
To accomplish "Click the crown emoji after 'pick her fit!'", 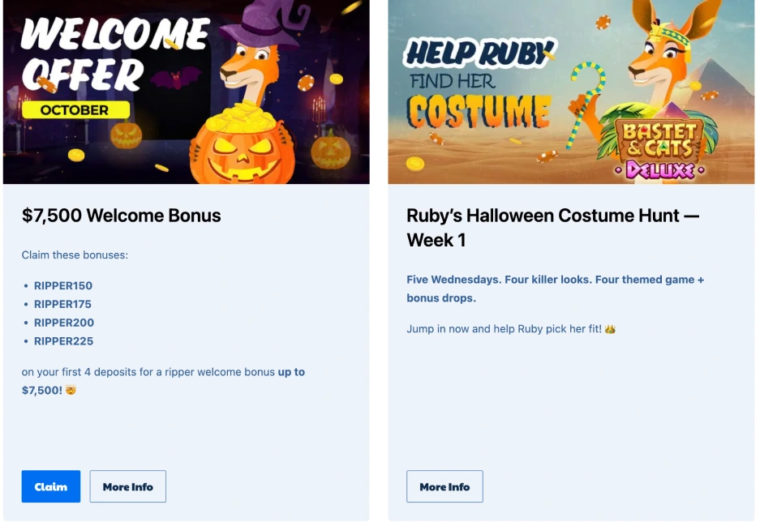I will [x=610, y=329].
